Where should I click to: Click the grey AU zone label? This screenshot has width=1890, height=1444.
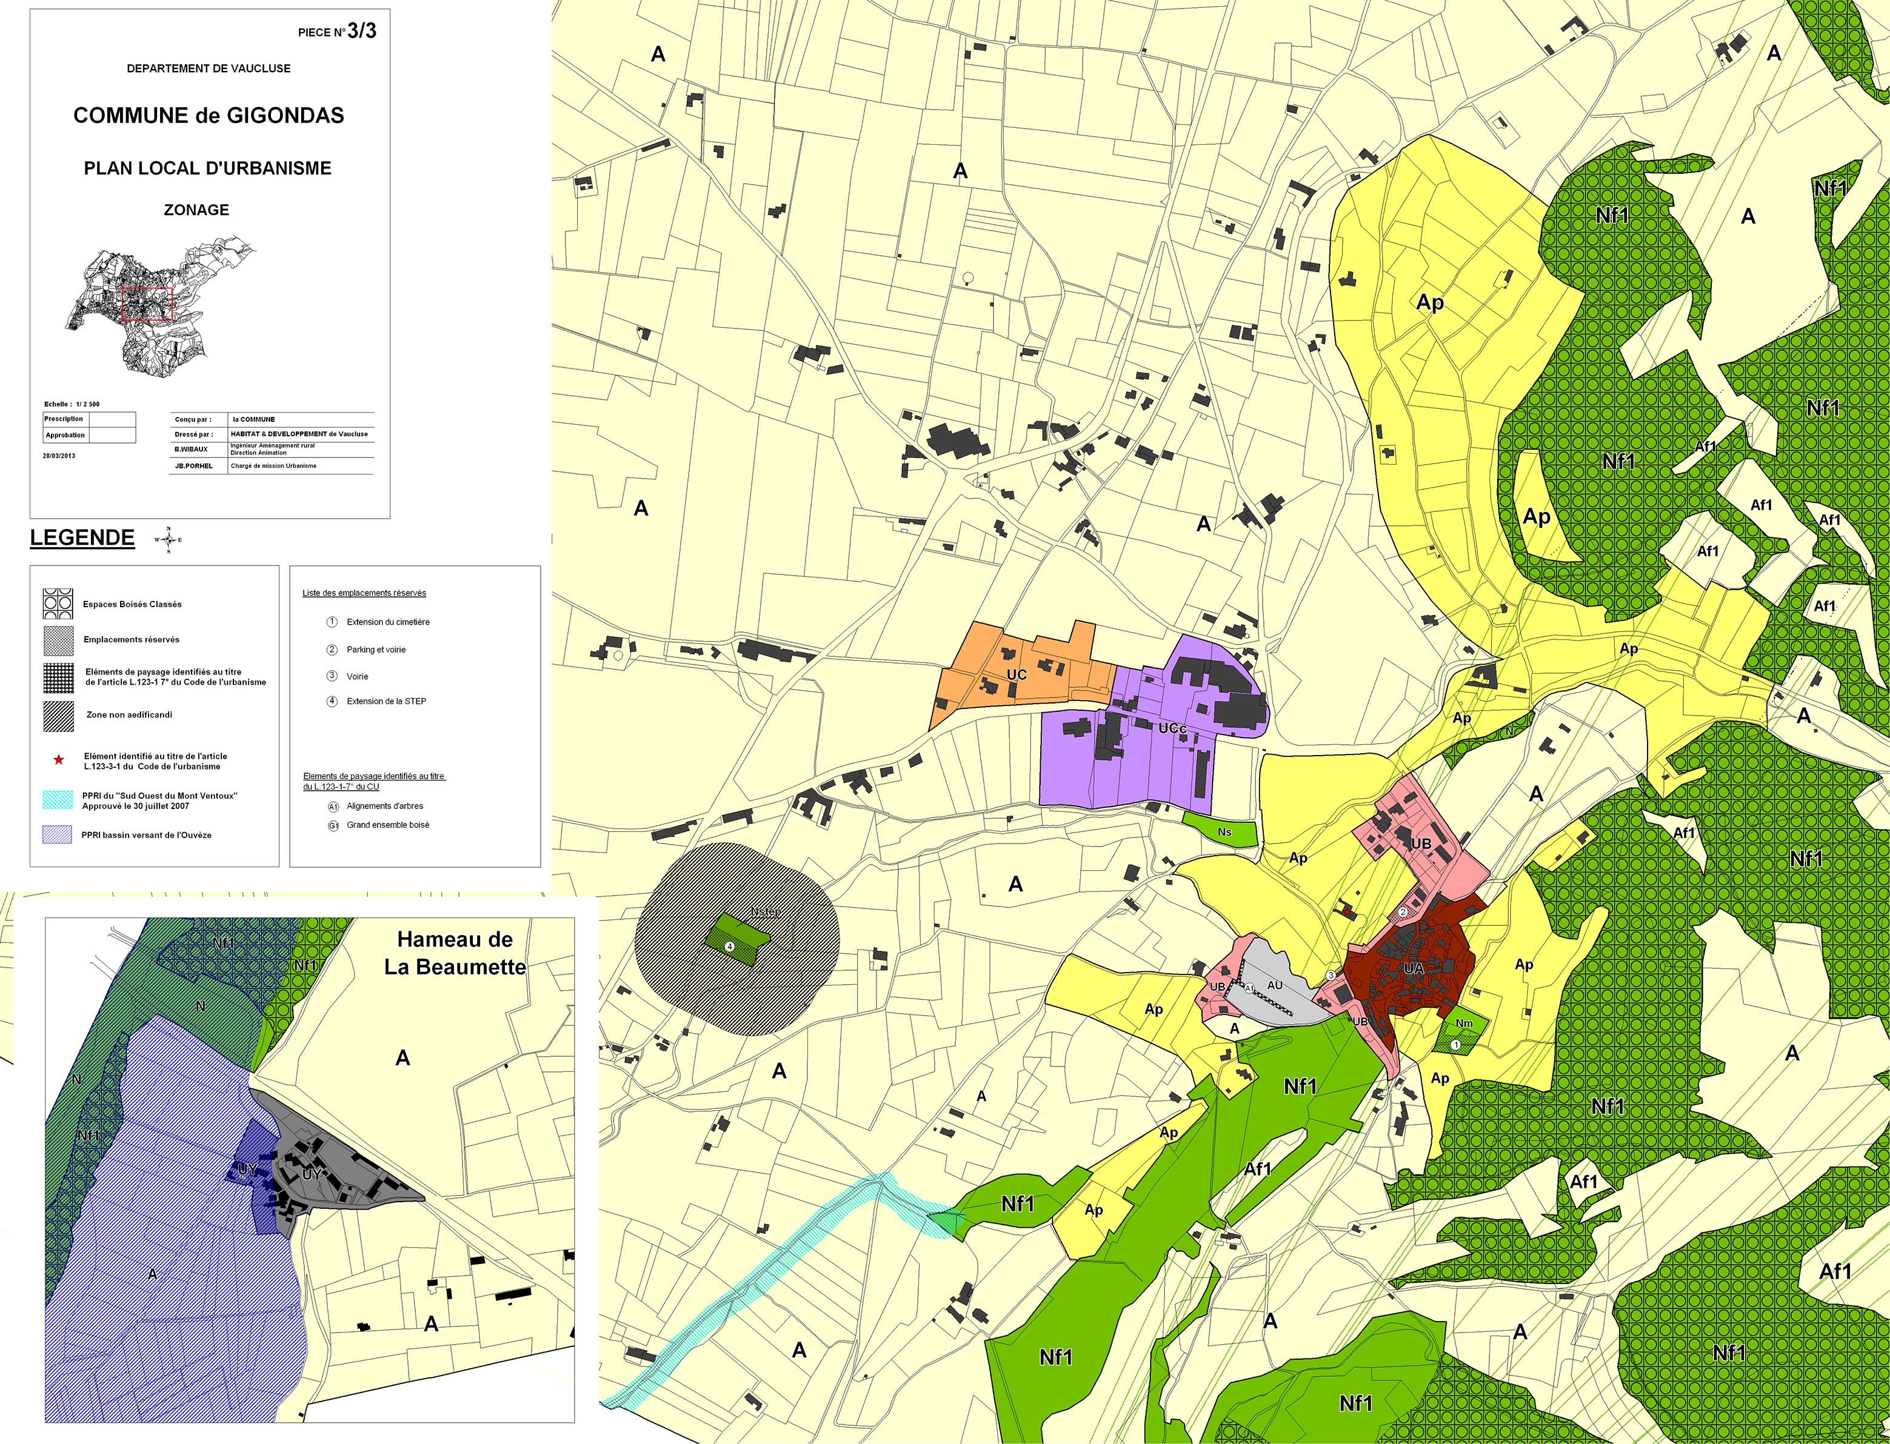[x=1275, y=985]
